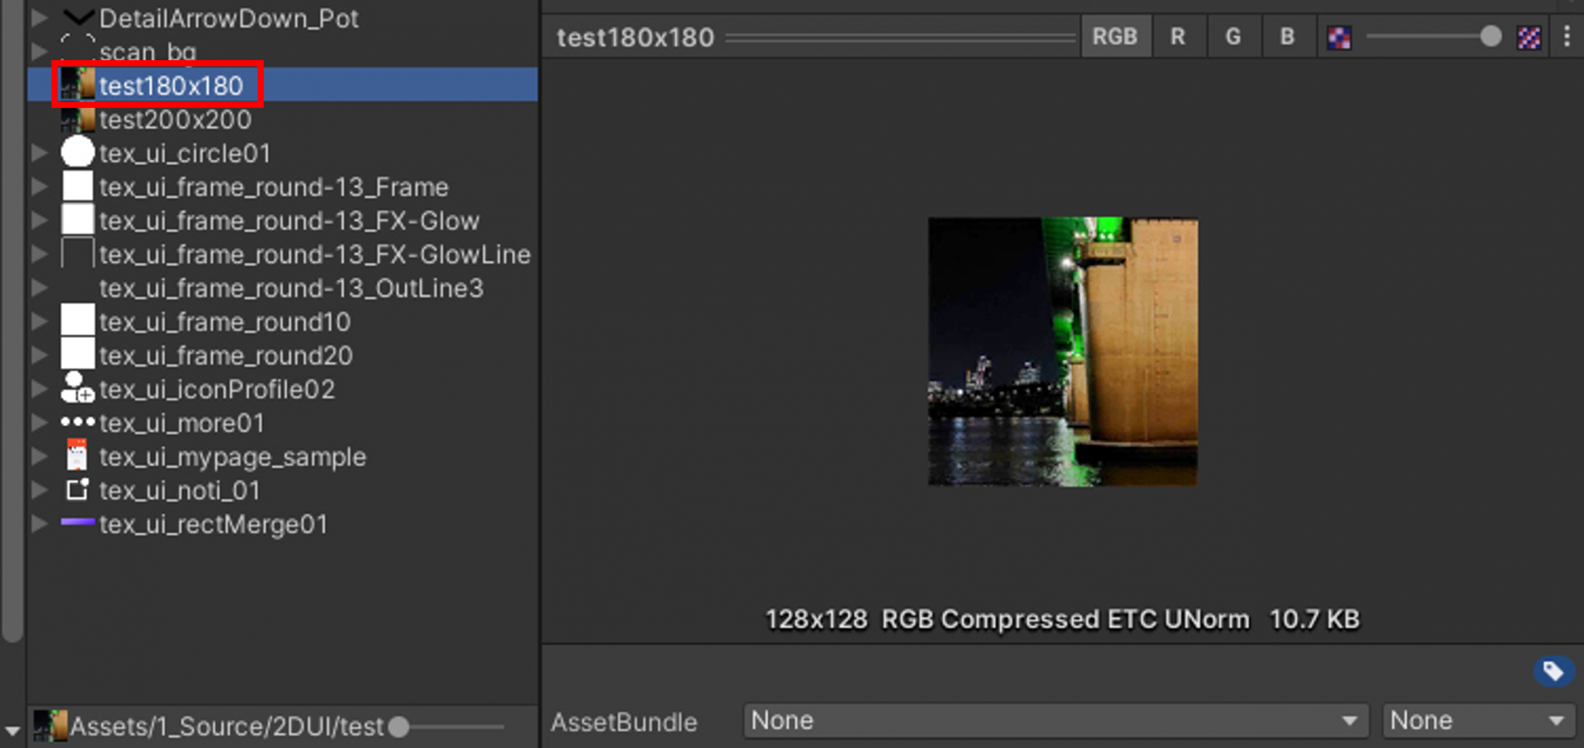This screenshot has width=1584, height=748.
Task: Click the project list vertical scrollbar
Action: pos(12,322)
